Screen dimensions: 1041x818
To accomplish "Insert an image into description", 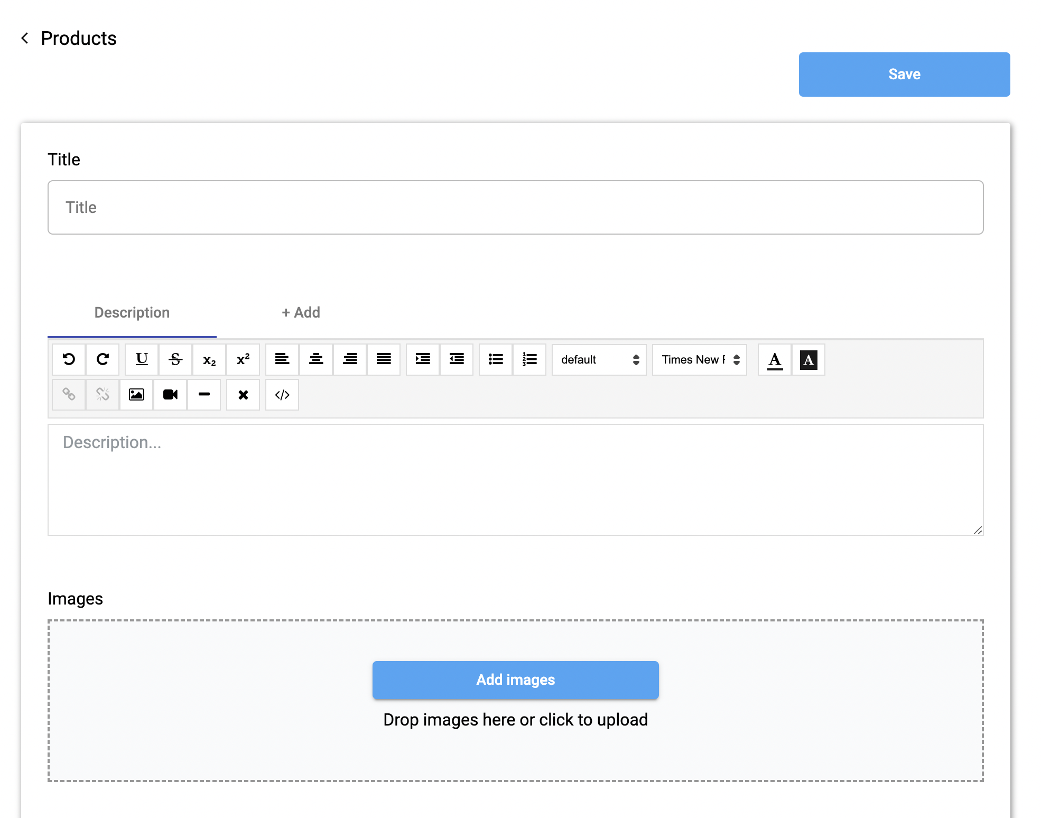I will click(x=136, y=394).
